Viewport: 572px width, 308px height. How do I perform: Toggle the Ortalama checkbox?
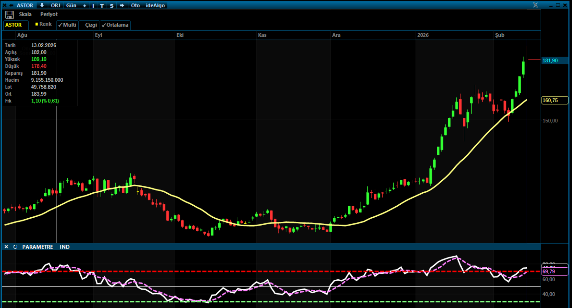[115, 25]
